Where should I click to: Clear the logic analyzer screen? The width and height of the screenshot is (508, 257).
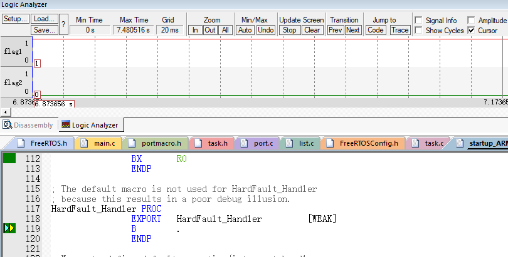(x=312, y=30)
